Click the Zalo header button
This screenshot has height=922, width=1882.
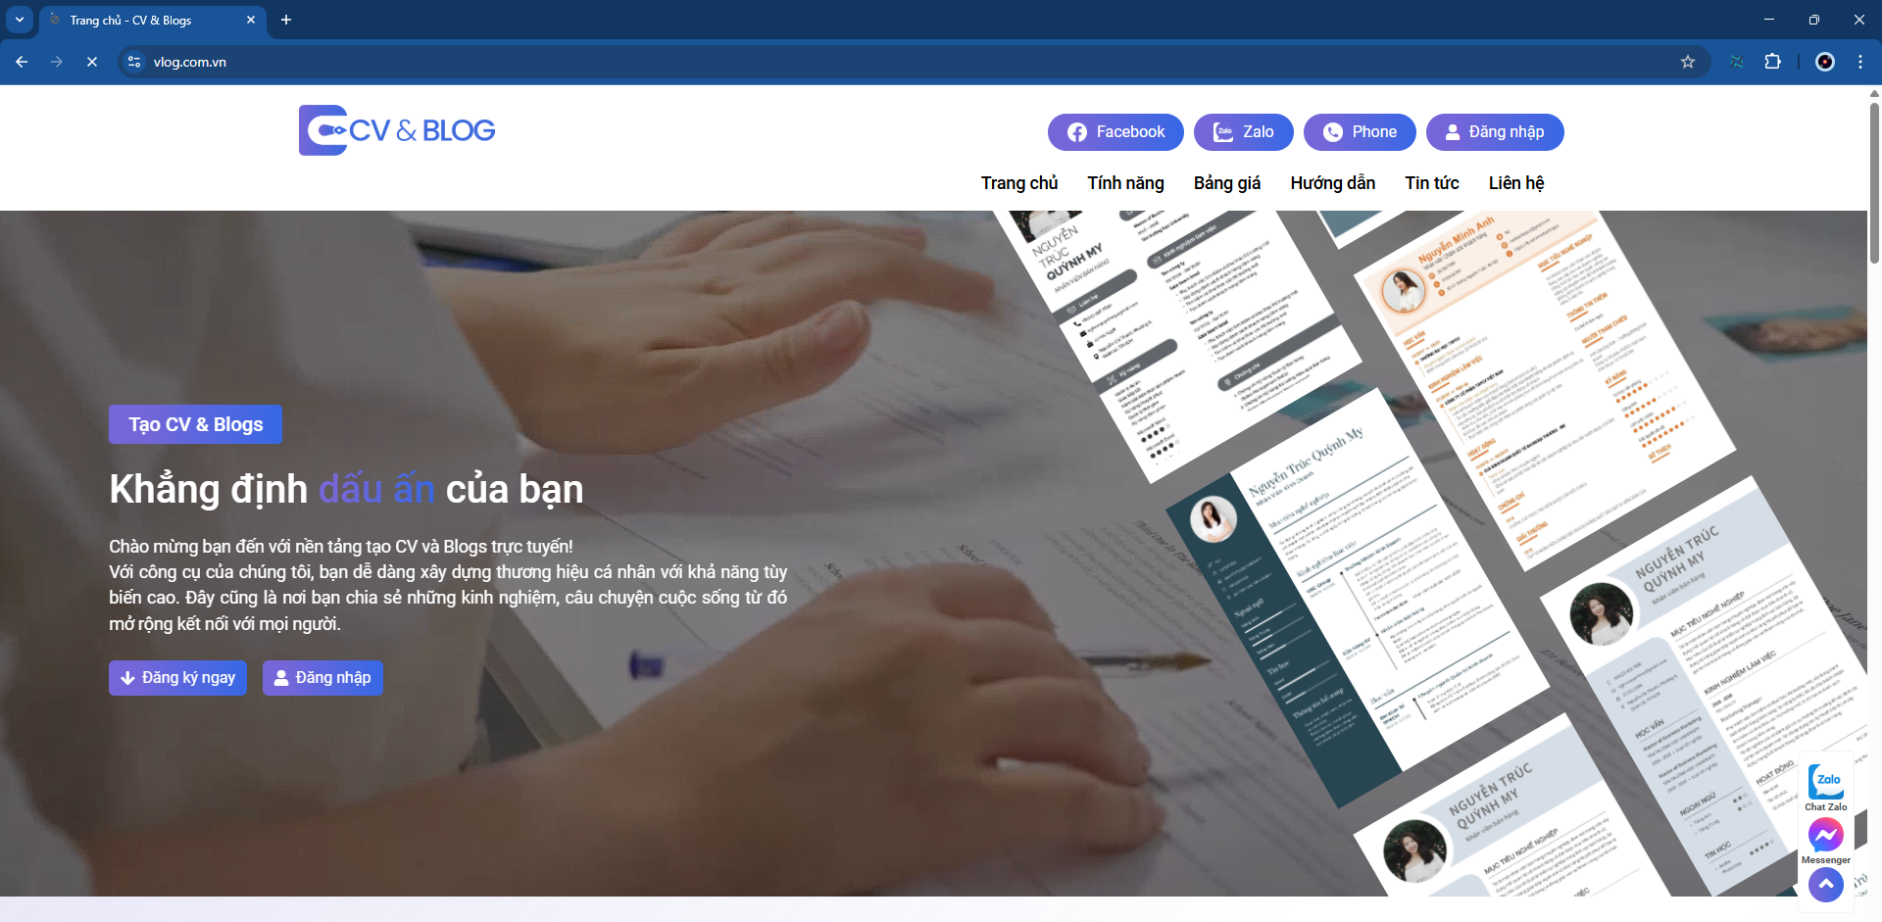[x=1243, y=132]
